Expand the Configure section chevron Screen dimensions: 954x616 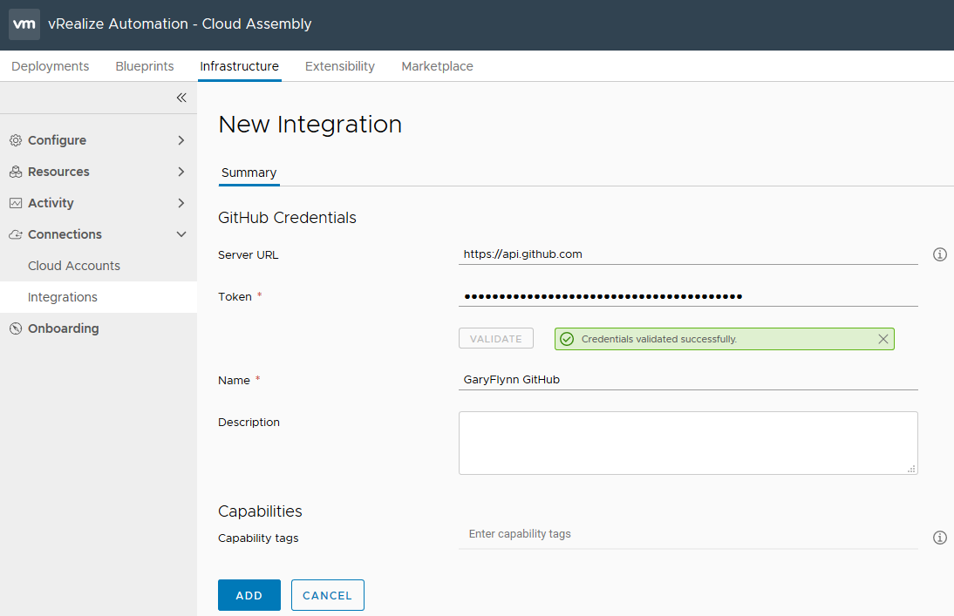pyautogui.click(x=181, y=140)
